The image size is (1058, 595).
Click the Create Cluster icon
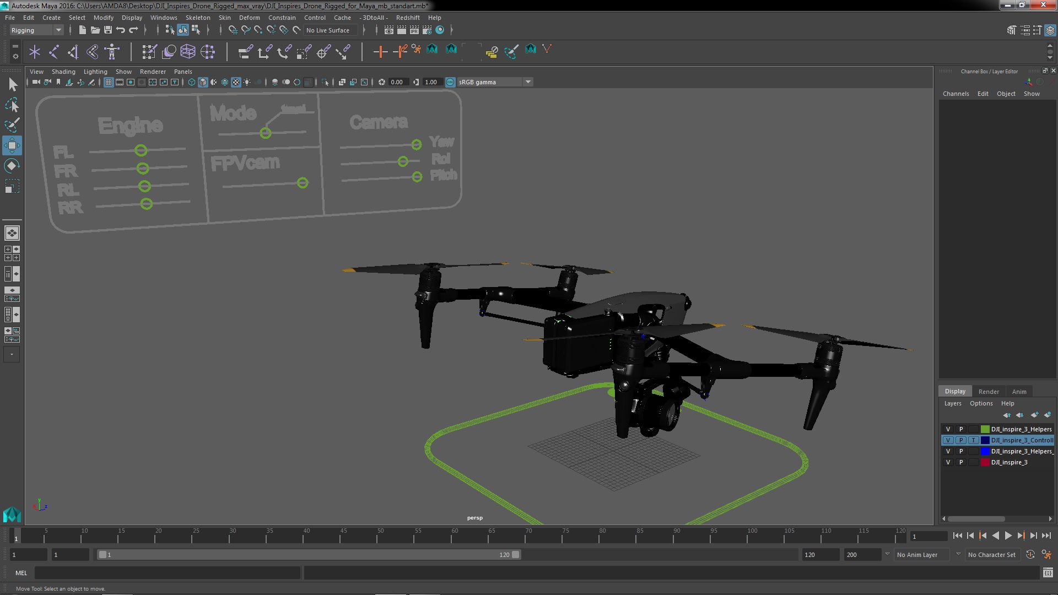coord(208,52)
